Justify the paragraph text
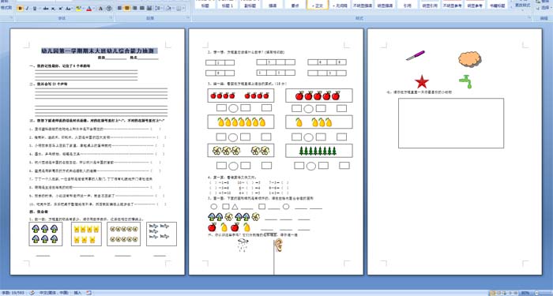Image resolution: width=553 pixels, height=296 pixels. pos(141,8)
